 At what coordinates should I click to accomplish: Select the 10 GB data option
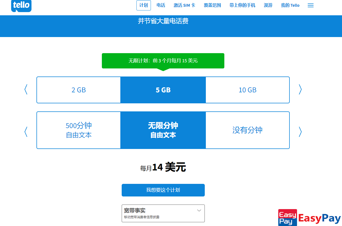[248, 90]
